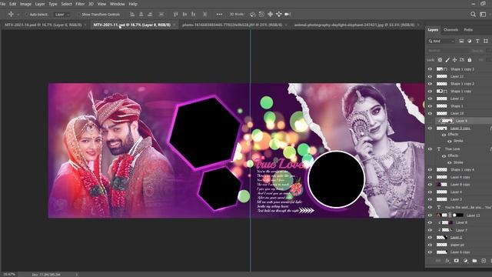Filter layers by shape layers icon
492x277 pixels.
pos(486,41)
